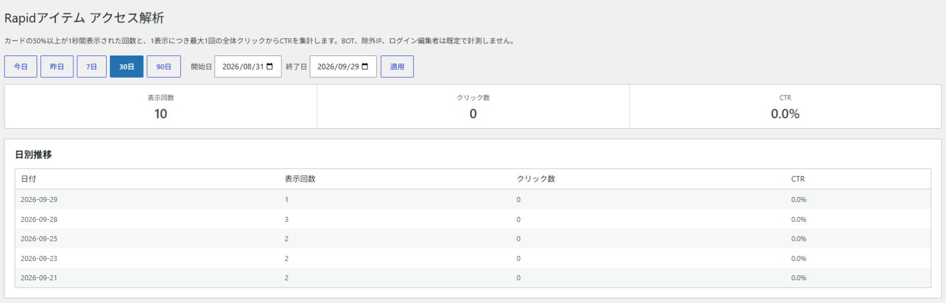Click 表示回数 value 1 in 2026-09-29 row
946x303 pixels.
pos(287,200)
